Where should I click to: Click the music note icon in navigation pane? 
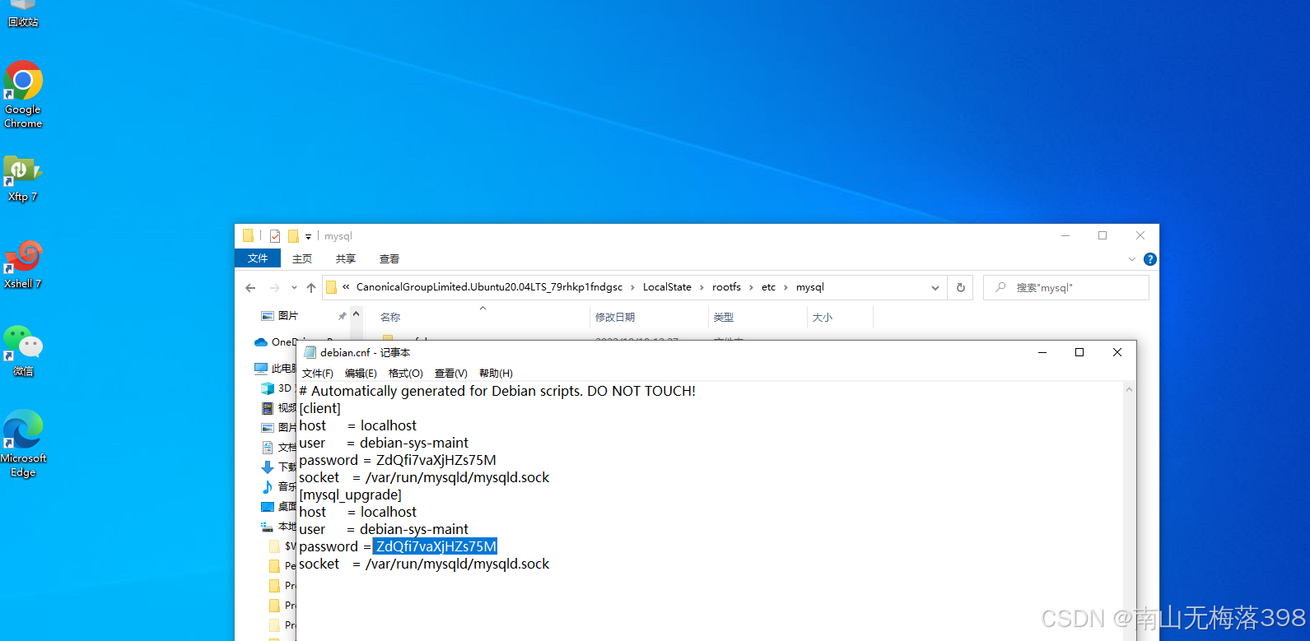click(268, 487)
